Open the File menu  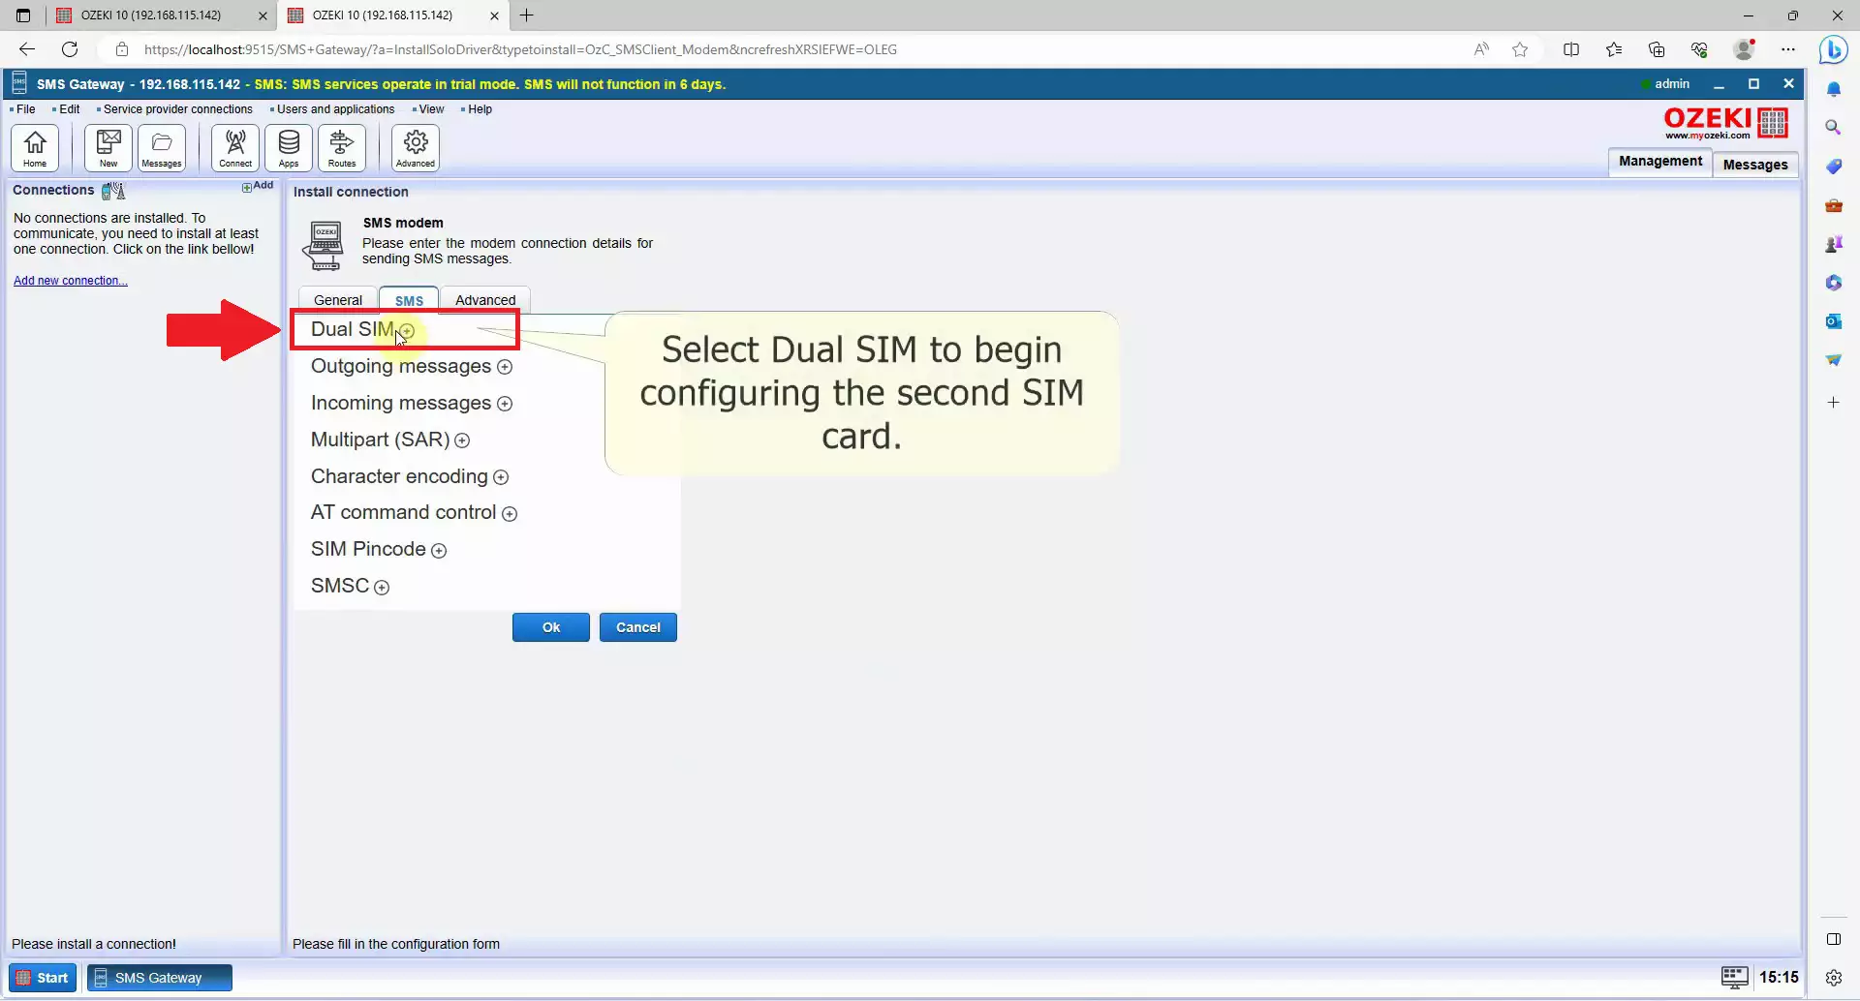(x=25, y=109)
